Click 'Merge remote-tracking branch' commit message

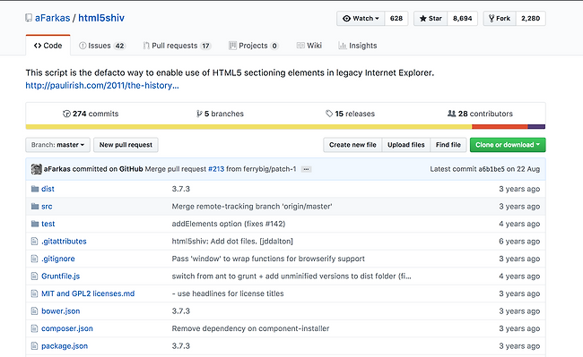coord(252,207)
